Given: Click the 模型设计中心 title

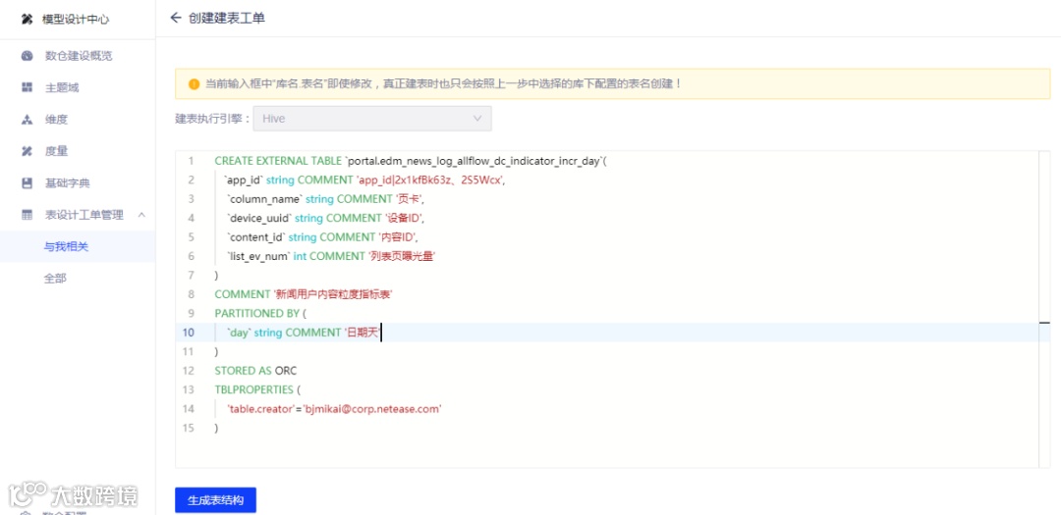Looking at the screenshot, I should pyautogui.click(x=76, y=20).
